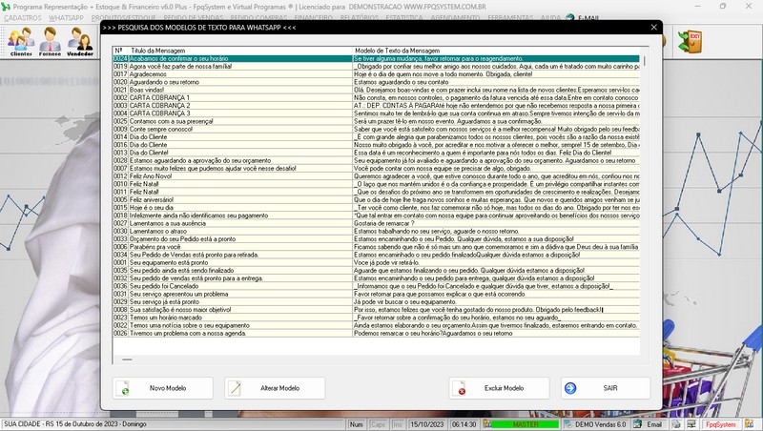
Task: Select row 0004 CARTA COBRANÇA 3
Action: (x=376, y=113)
